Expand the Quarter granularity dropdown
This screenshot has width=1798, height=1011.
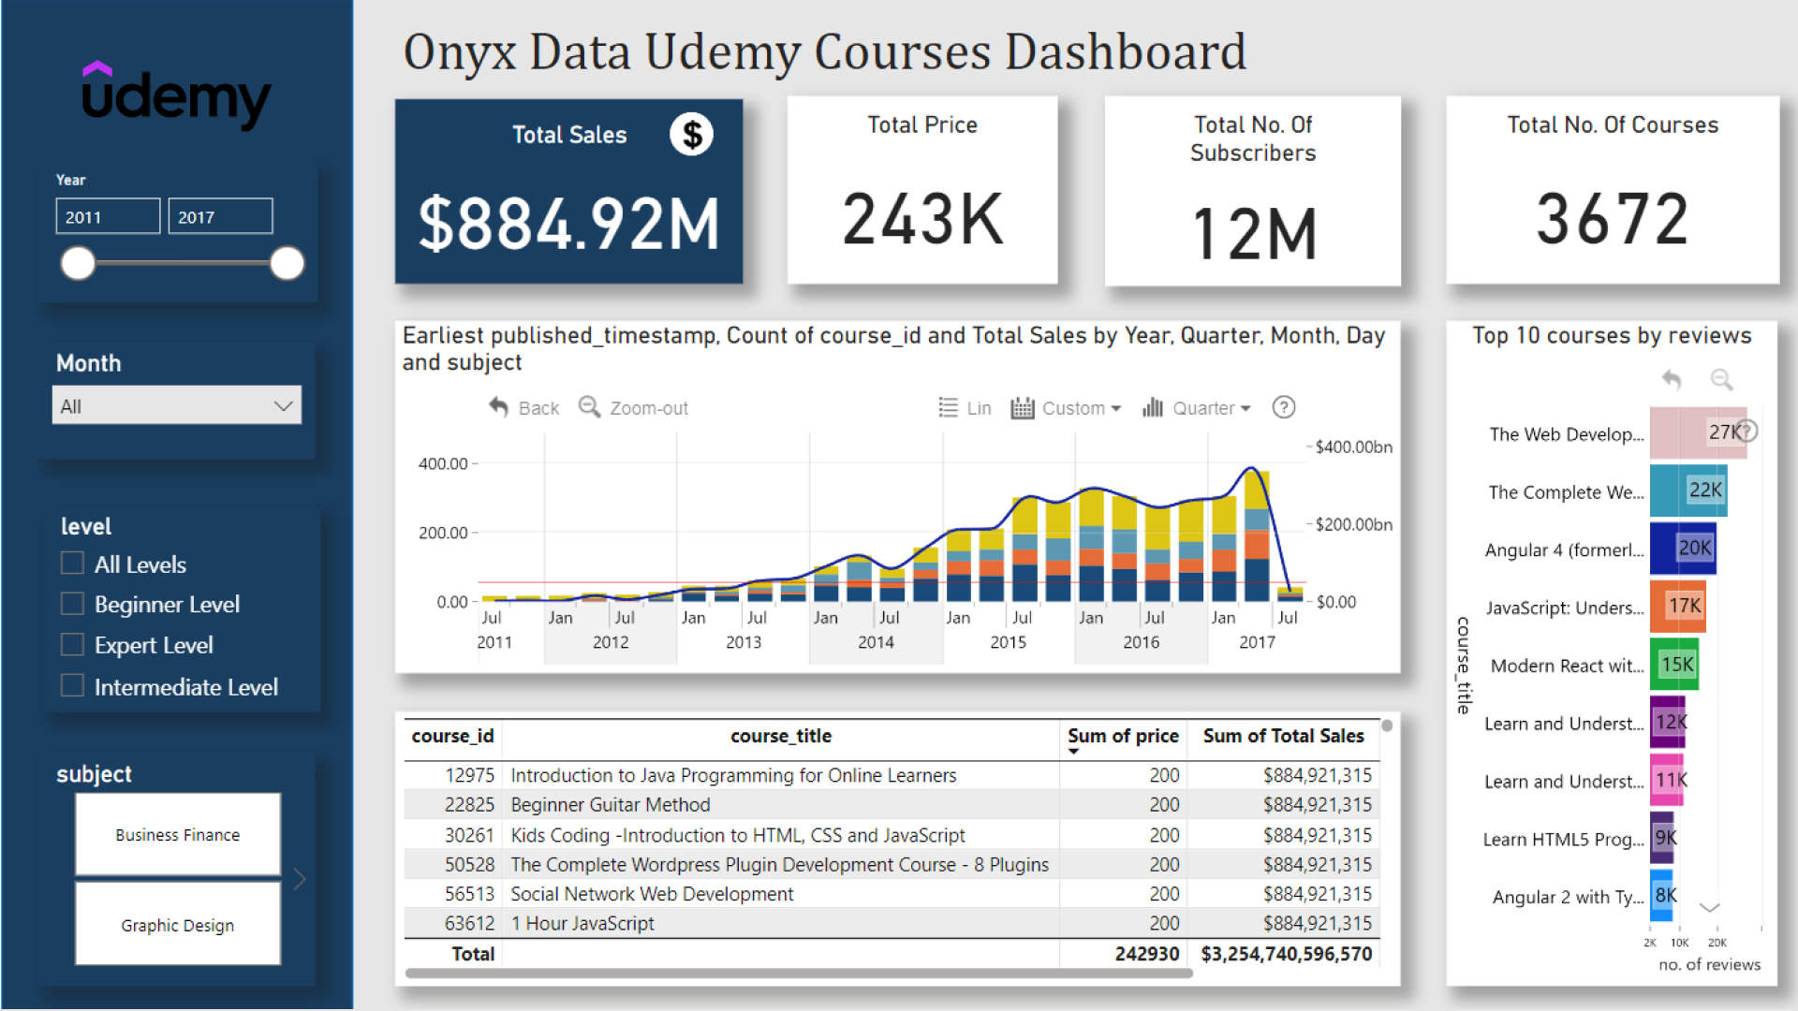pyautogui.click(x=1245, y=408)
